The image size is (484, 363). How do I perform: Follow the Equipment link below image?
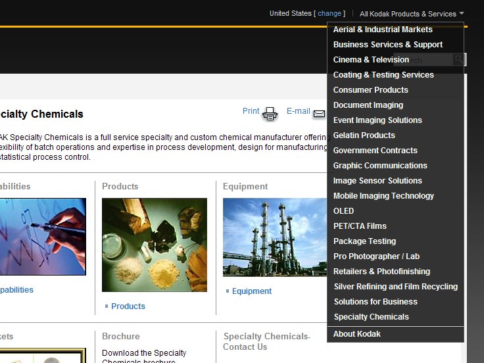pyautogui.click(x=251, y=291)
